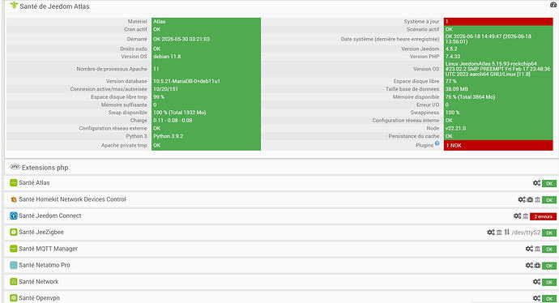Open gears configuration icon on Santé Network row
Screen dimensions: 559x303
coord(536,282)
